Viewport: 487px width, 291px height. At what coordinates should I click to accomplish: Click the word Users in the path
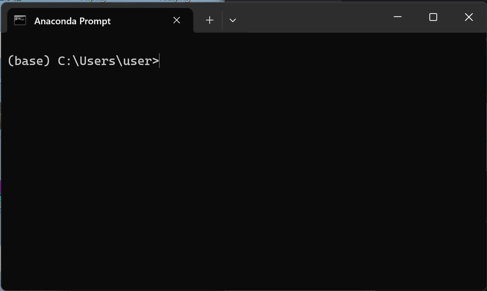tap(97, 61)
